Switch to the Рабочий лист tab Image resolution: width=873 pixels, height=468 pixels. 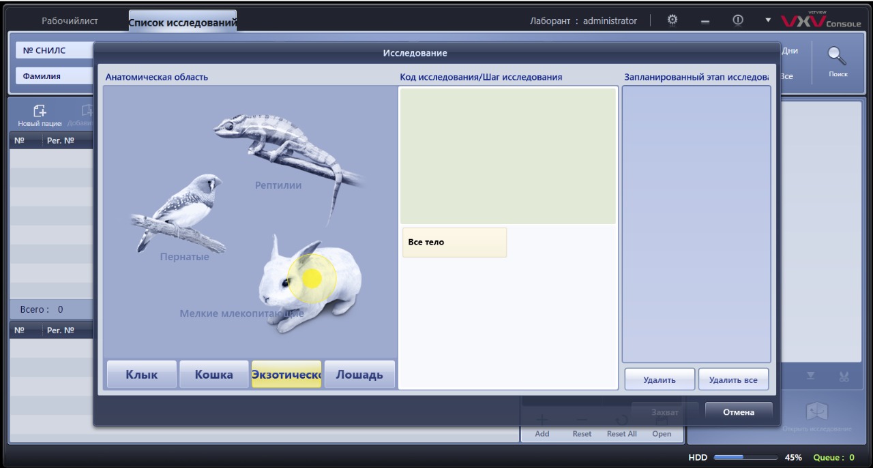click(x=70, y=21)
